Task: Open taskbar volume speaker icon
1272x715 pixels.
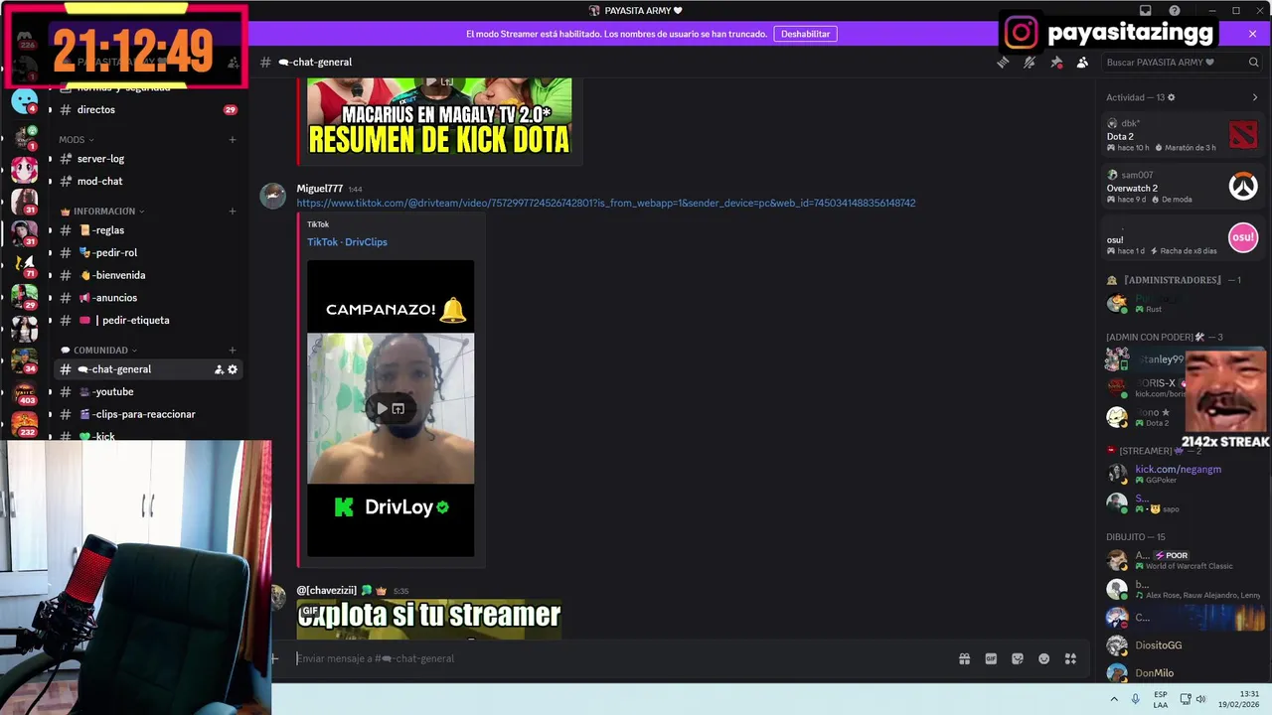Action: pos(1200,699)
